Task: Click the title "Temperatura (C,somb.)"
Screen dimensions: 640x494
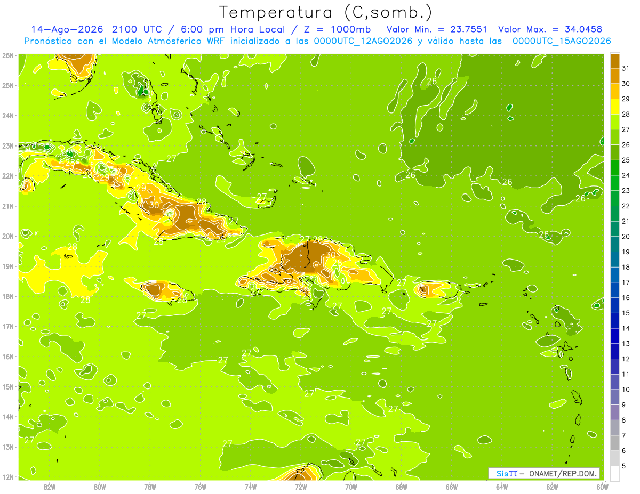Action: click(x=325, y=12)
